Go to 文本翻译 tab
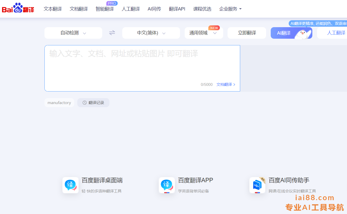The height and width of the screenshot is (214, 347). pyautogui.click(x=53, y=9)
